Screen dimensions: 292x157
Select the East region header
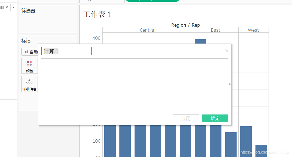coord(216,30)
